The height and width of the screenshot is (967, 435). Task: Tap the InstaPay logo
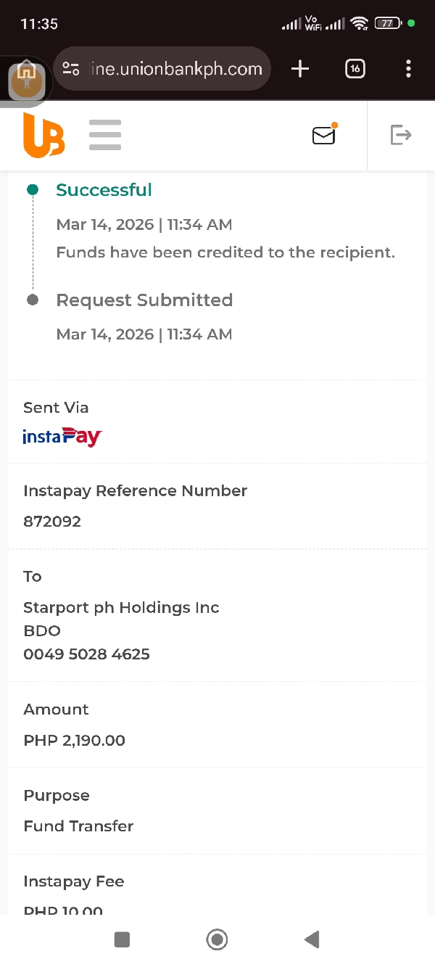tap(62, 437)
